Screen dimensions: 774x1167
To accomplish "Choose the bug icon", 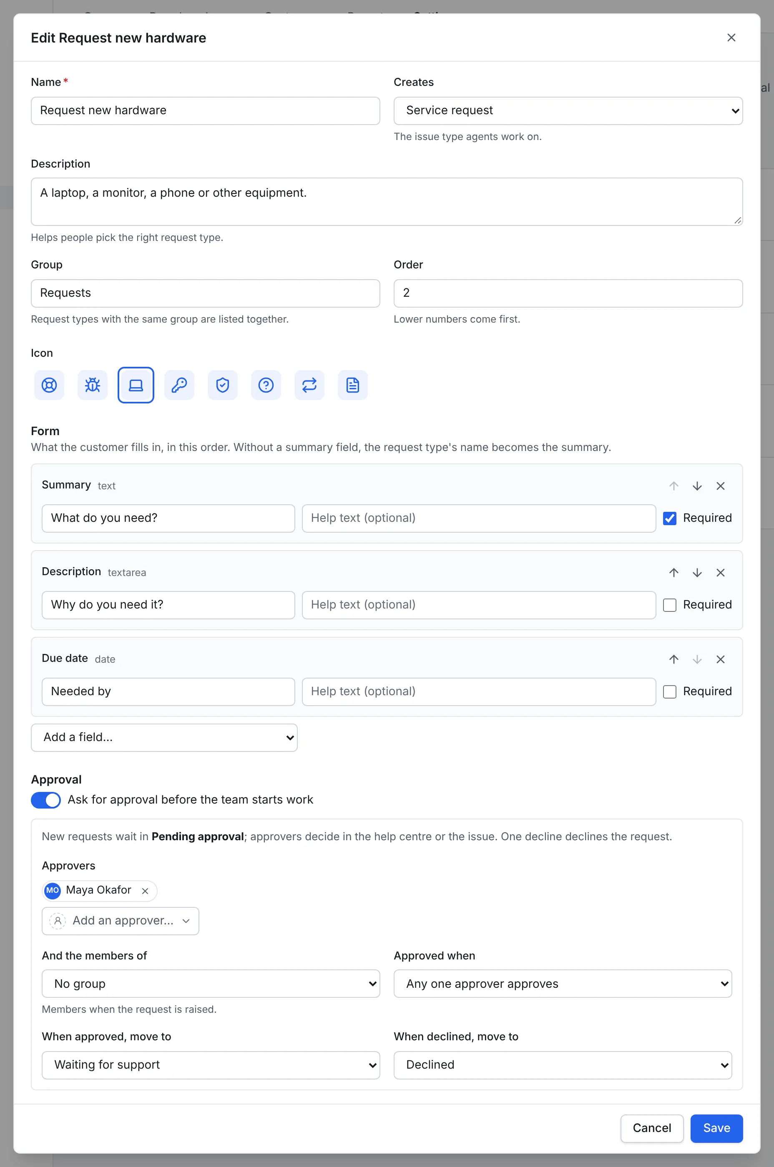I will tap(92, 385).
